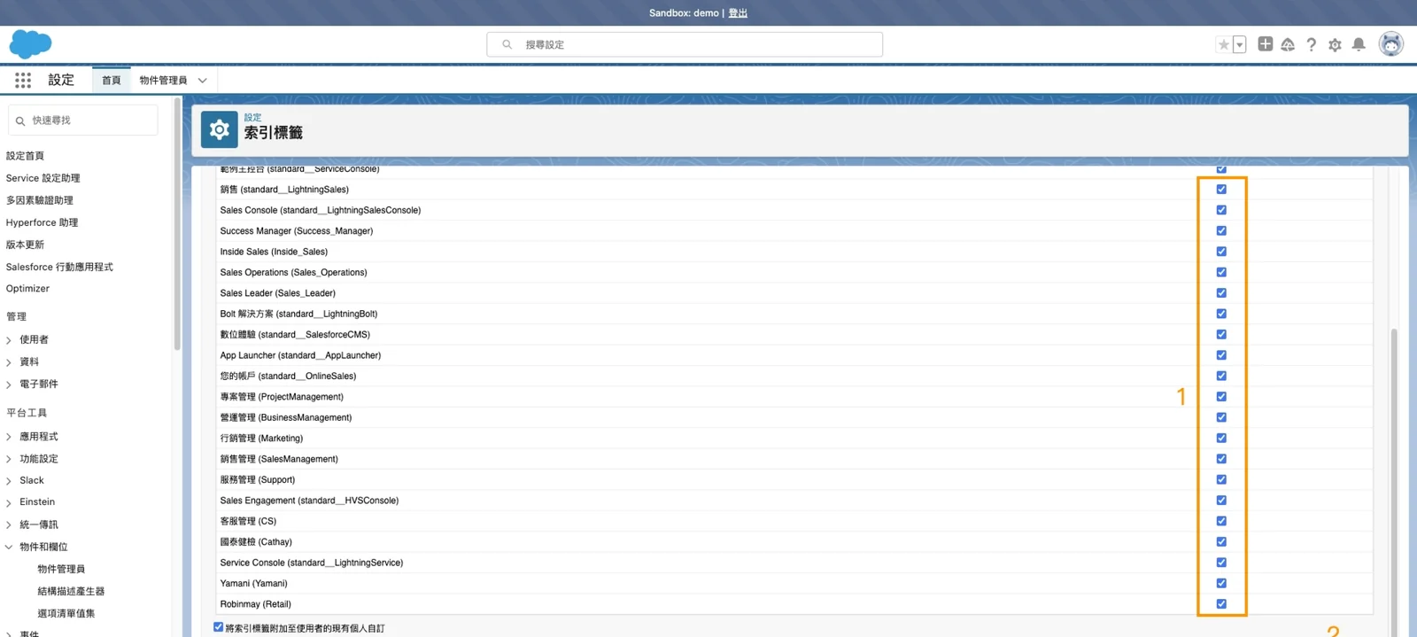Viewport: 1417px width, 637px height.
Task: Uncheck the 銷售 (standard__LightningSales) checkbox
Action: point(1221,190)
